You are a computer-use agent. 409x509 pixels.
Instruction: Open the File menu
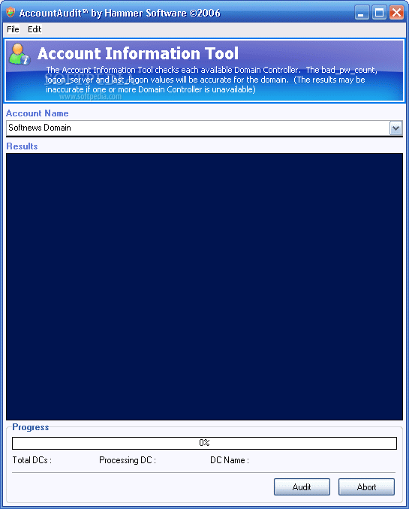click(x=13, y=29)
